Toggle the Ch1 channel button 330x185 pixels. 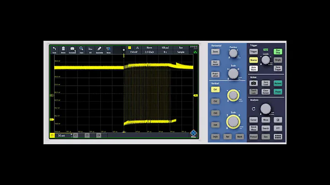(215, 90)
